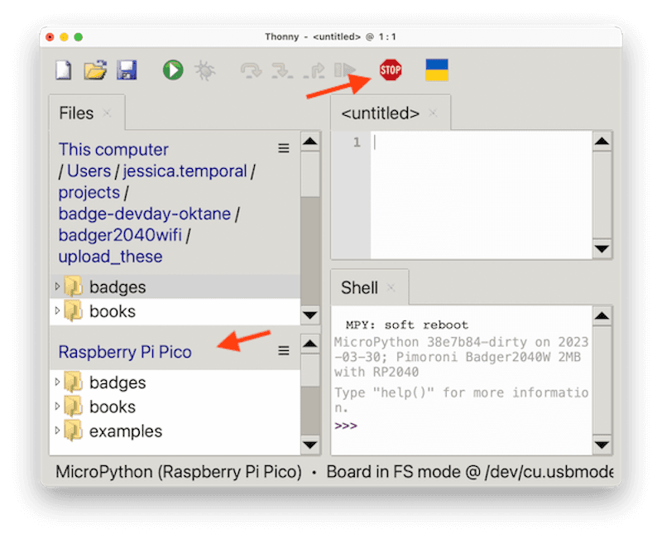Create a new file with toolbar icon
662x539 pixels.
pos(64,70)
